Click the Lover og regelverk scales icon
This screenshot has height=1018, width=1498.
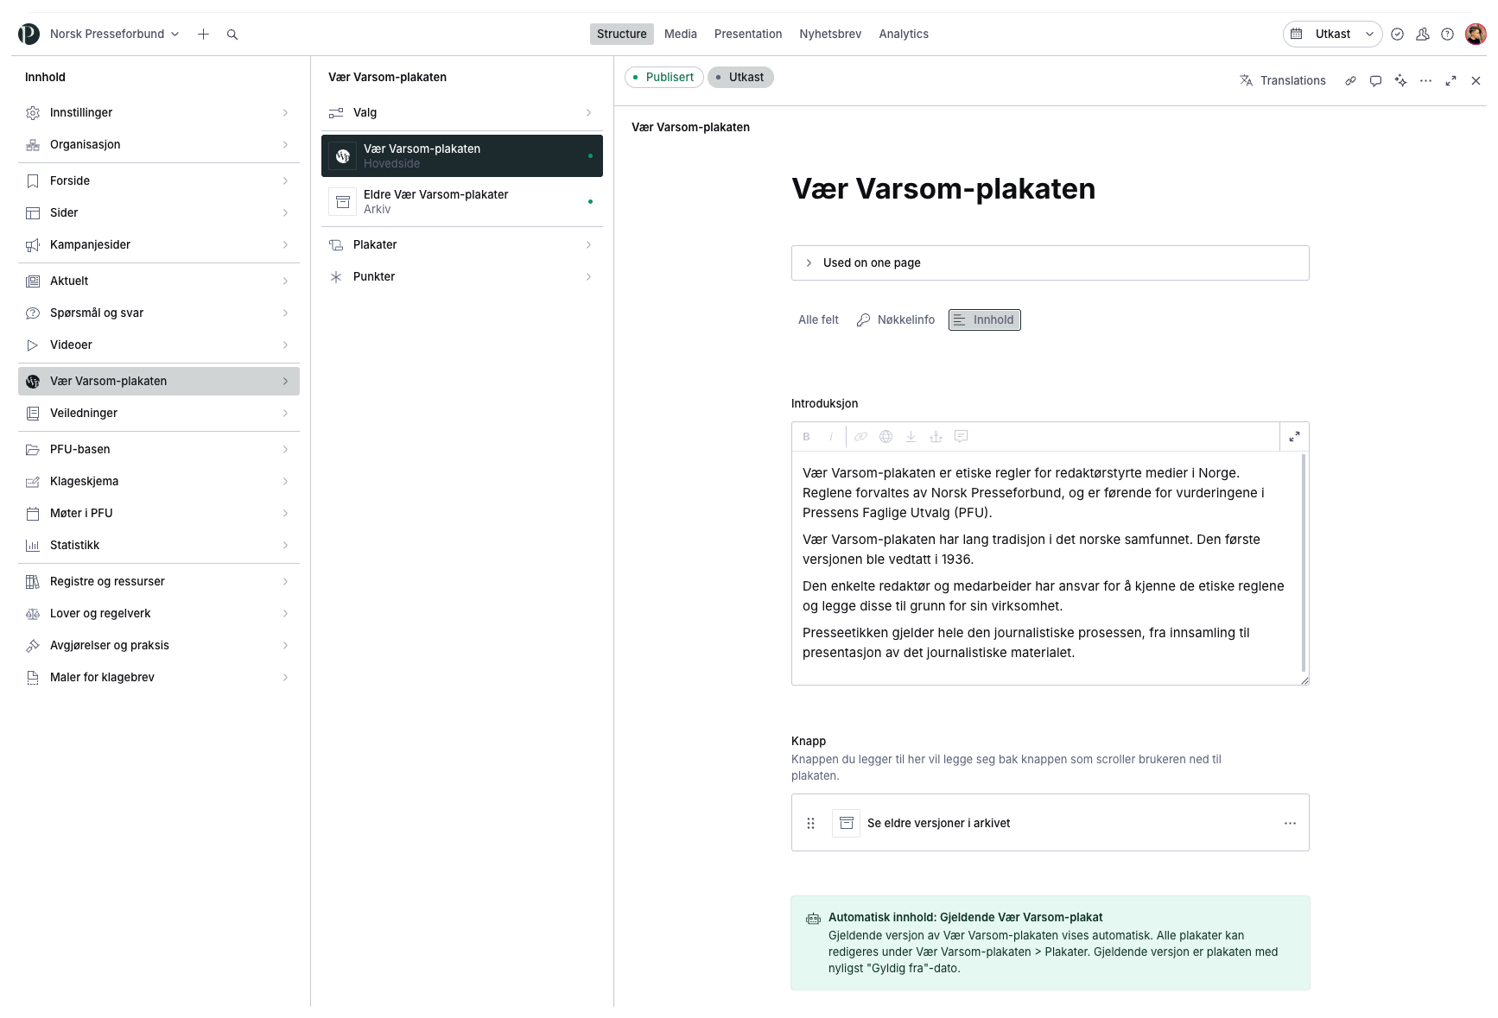[33, 614]
